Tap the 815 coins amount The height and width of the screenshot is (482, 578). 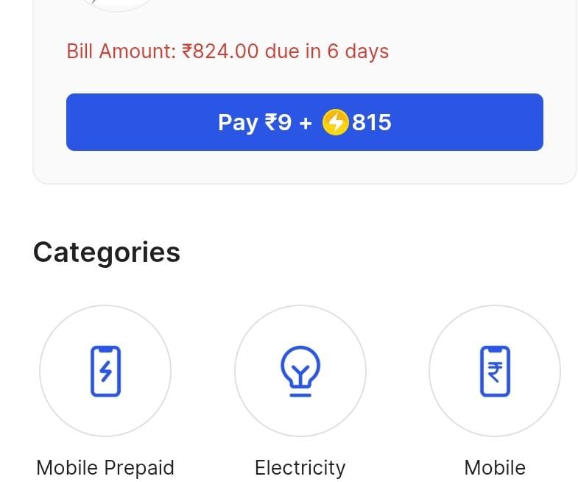372,122
